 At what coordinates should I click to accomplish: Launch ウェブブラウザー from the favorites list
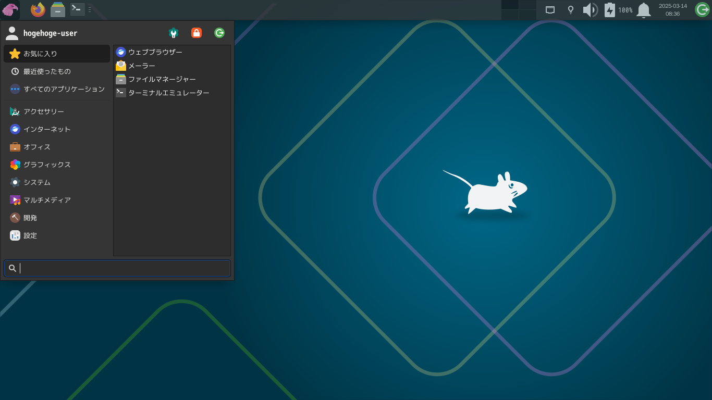pyautogui.click(x=172, y=52)
